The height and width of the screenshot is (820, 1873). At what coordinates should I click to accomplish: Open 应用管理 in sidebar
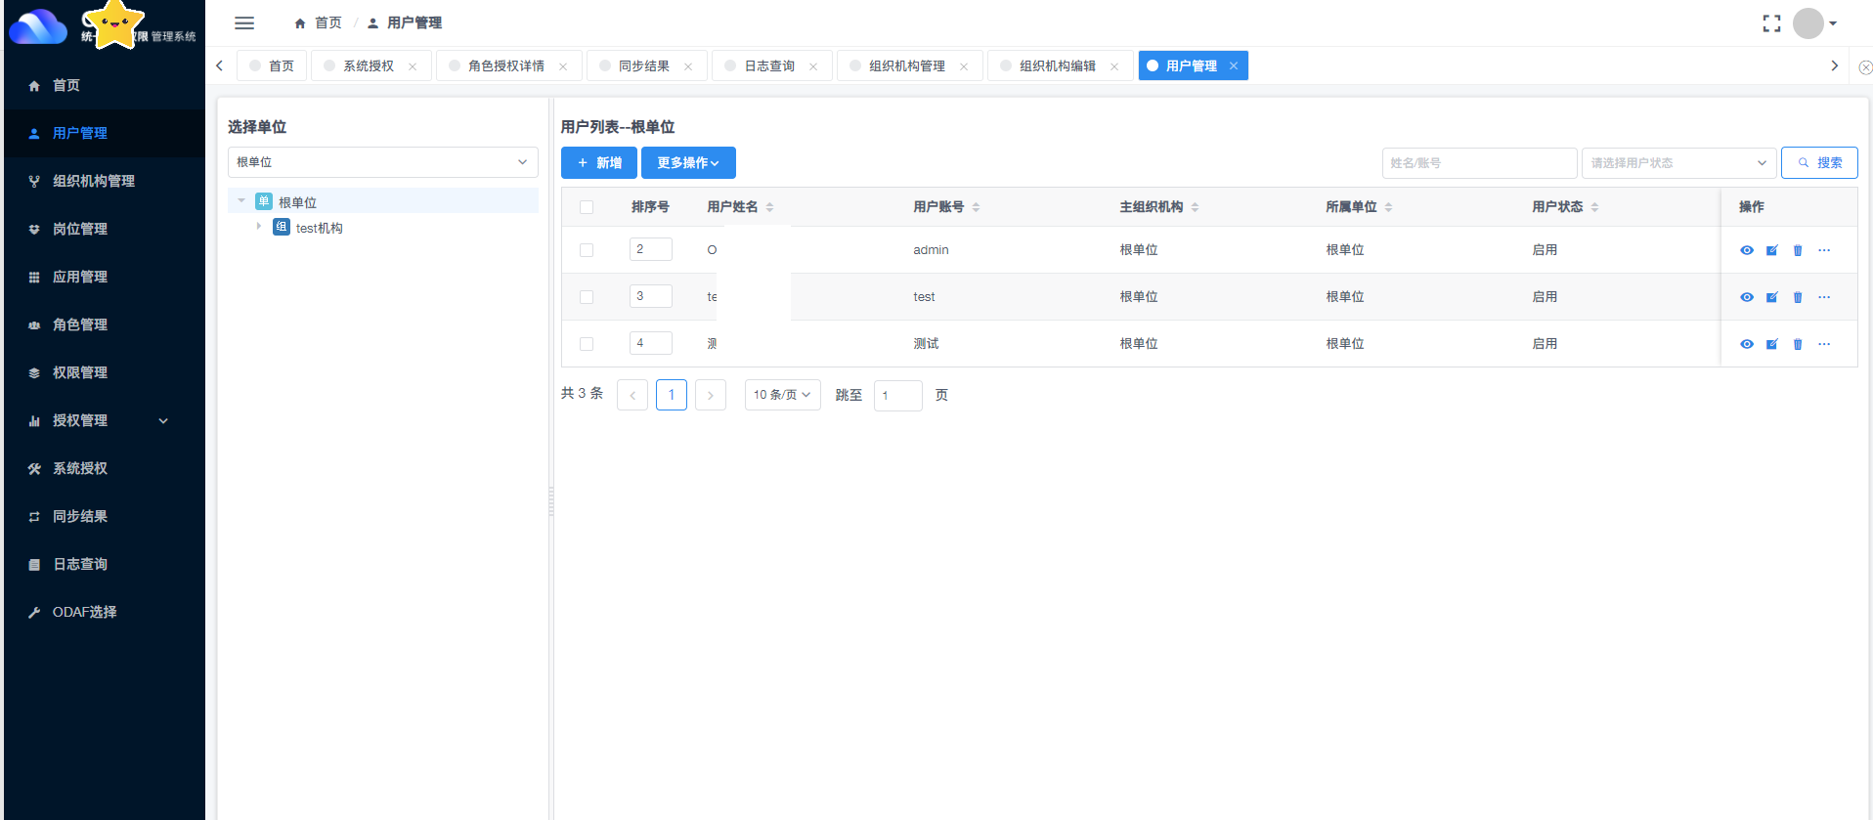104,277
